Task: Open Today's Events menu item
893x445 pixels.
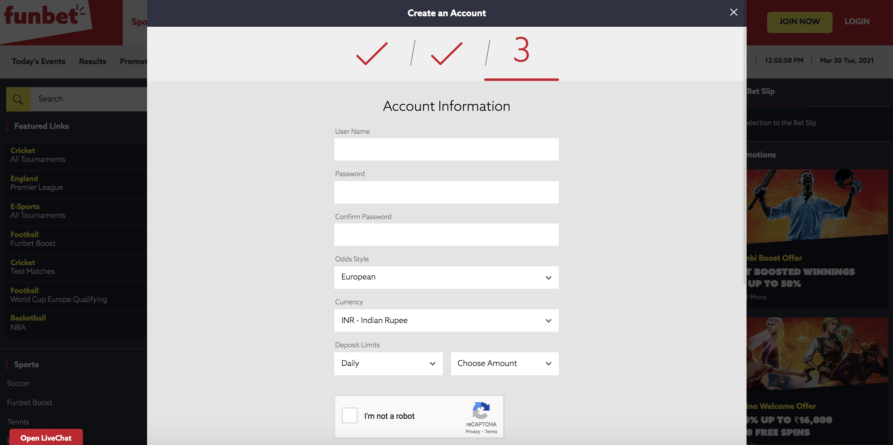Action: [38, 61]
